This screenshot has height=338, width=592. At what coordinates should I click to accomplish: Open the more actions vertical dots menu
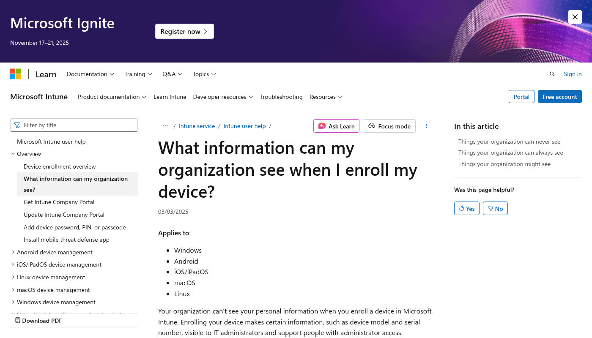pos(426,126)
